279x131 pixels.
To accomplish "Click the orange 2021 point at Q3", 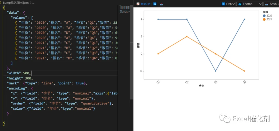I will [x=215, y=54].
